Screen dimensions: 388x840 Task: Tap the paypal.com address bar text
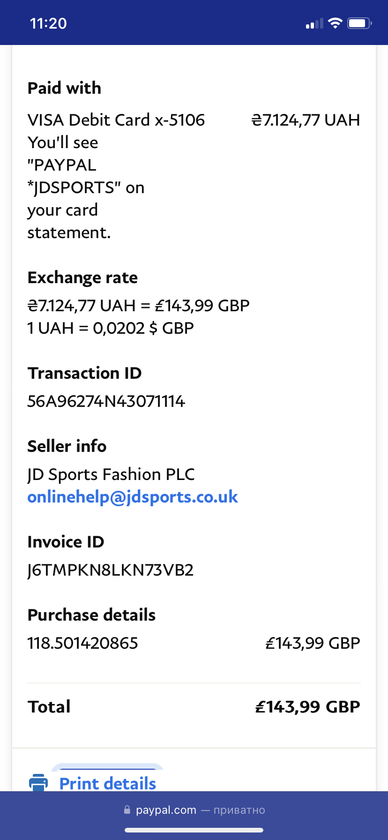pyautogui.click(x=166, y=810)
